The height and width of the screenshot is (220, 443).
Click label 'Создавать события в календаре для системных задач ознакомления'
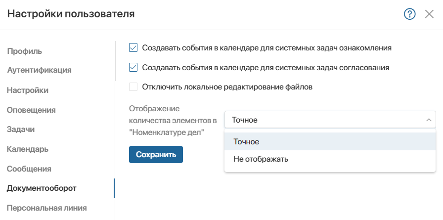266,48
